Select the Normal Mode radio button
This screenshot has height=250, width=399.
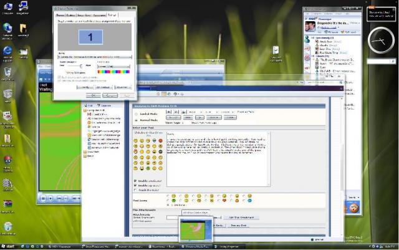click(136, 120)
